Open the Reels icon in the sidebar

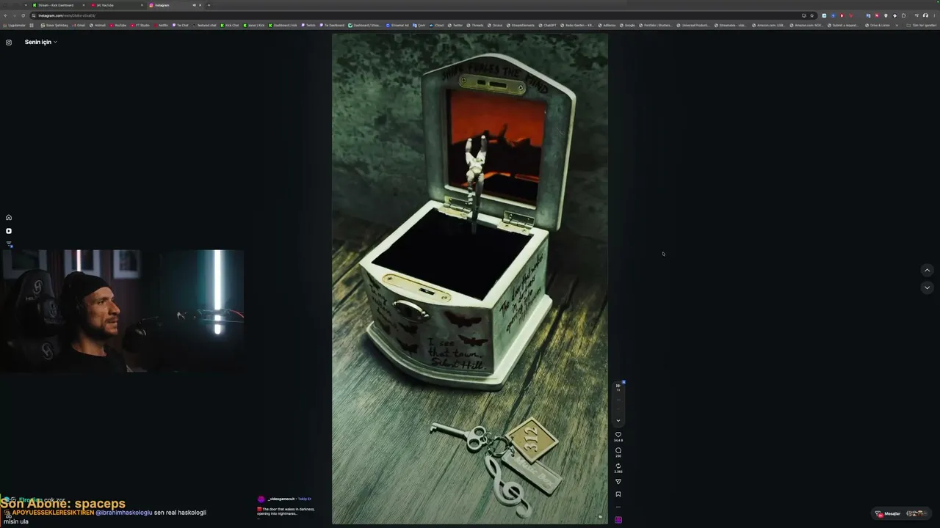coord(9,231)
